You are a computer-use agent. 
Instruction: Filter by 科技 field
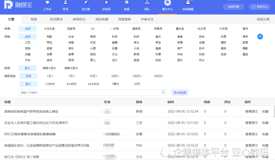coord(136,37)
